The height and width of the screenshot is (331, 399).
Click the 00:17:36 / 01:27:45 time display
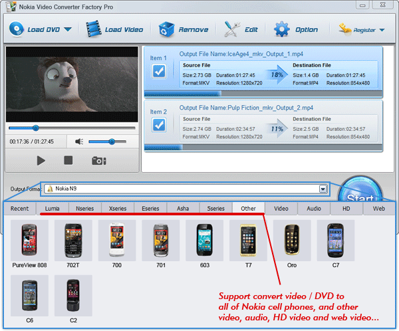click(x=31, y=142)
